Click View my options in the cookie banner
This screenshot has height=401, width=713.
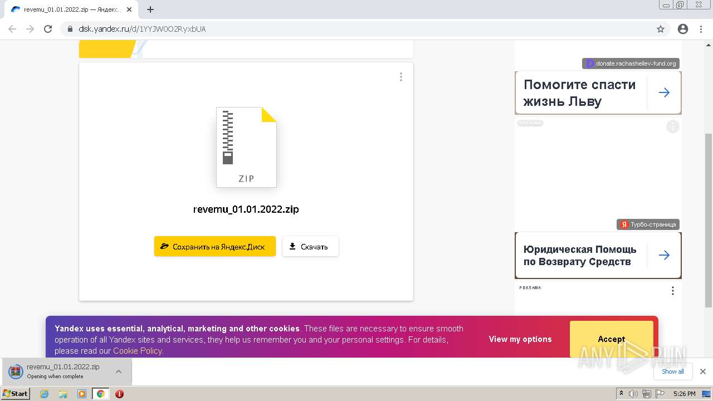coord(520,339)
